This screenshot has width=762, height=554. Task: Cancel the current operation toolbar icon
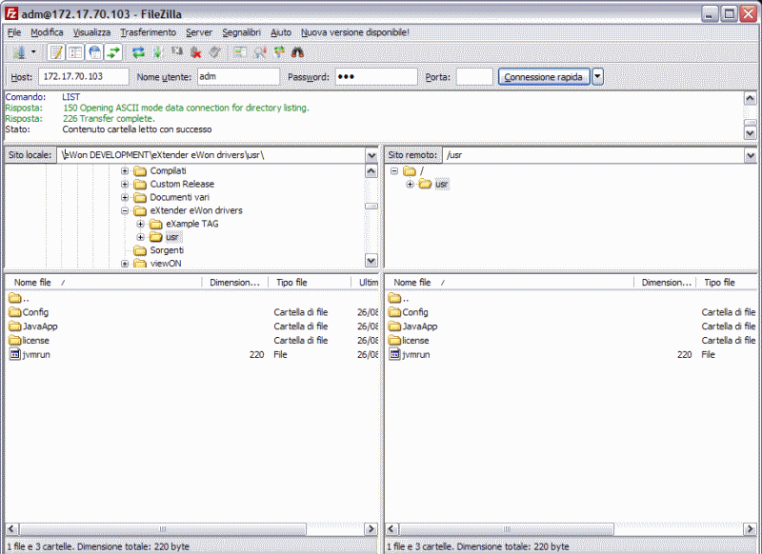click(177, 52)
